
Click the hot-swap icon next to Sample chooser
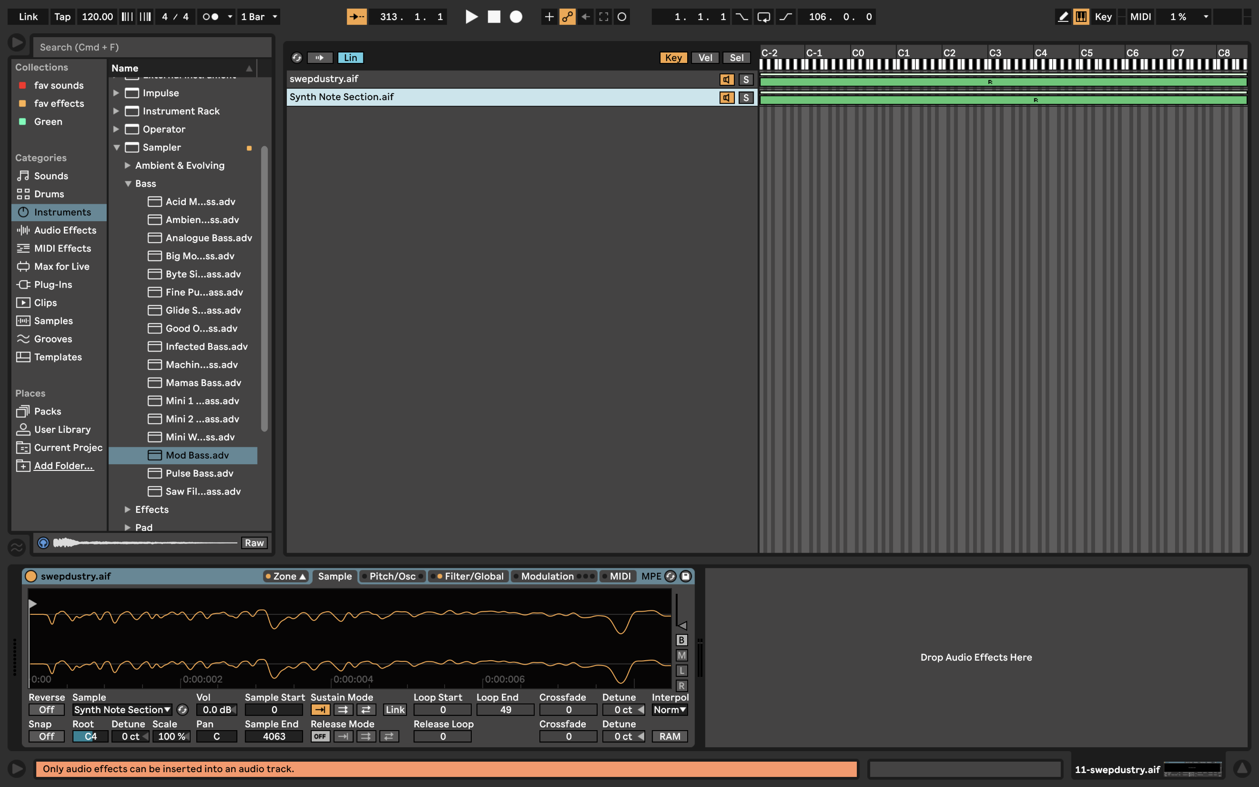pos(182,710)
